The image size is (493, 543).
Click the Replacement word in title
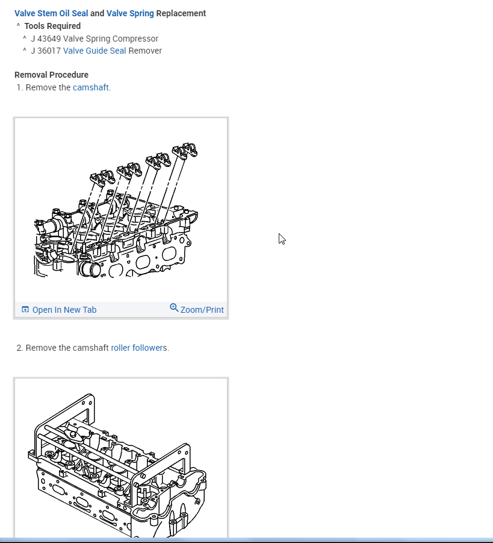(181, 13)
